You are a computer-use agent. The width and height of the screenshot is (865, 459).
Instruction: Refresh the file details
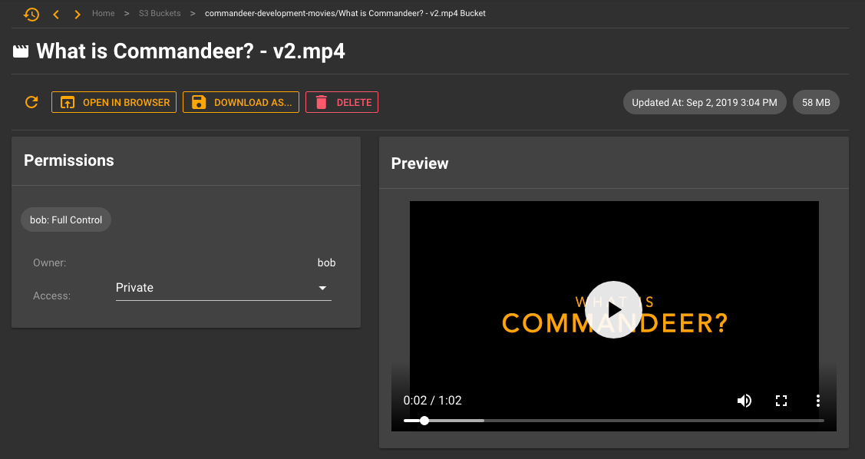[x=31, y=102]
